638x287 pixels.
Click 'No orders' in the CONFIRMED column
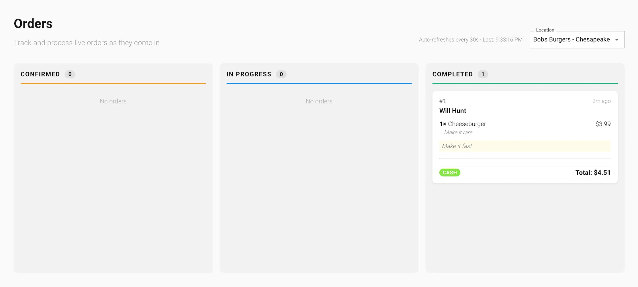[113, 101]
